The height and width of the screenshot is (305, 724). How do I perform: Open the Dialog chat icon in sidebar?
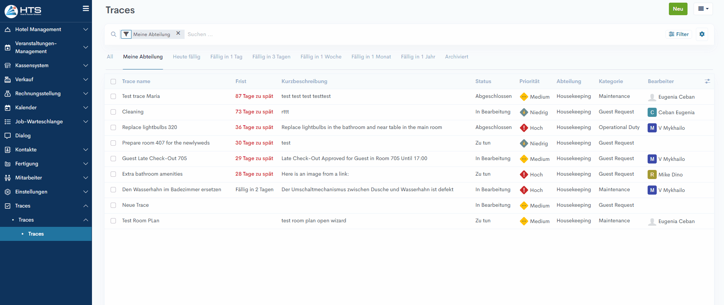click(x=8, y=135)
